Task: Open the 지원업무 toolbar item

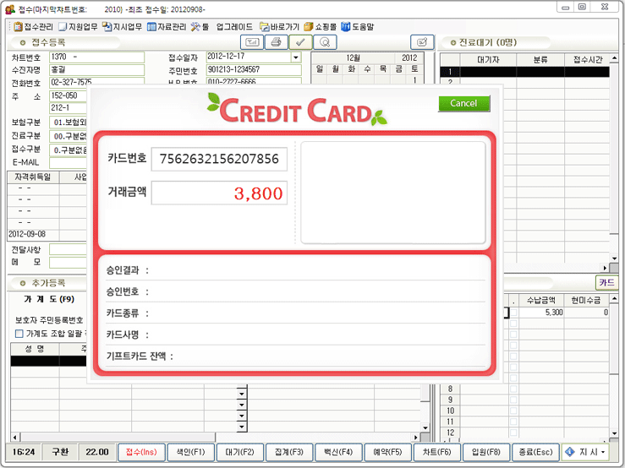Action: [77, 26]
